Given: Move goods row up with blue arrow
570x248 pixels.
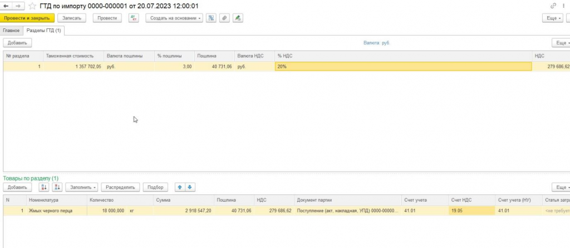Looking at the screenshot, I should click(x=180, y=187).
